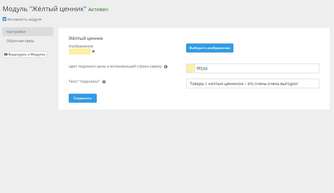
Task: Uncheck the Активность модуля checkbox
Action: pyautogui.click(x=4, y=19)
